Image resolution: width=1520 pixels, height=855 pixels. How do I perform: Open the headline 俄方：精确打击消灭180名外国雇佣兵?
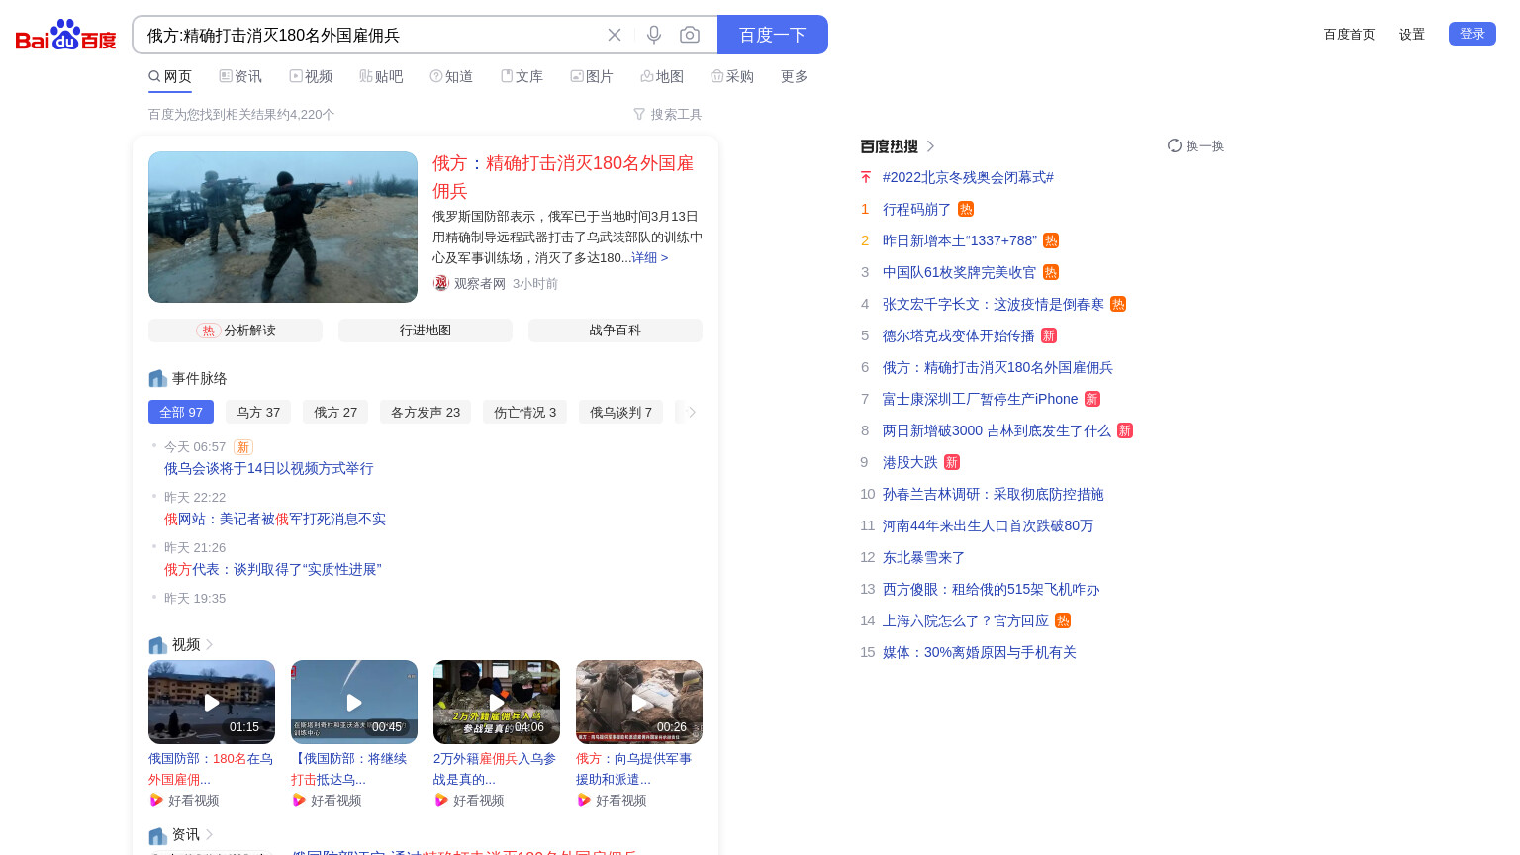563,176
